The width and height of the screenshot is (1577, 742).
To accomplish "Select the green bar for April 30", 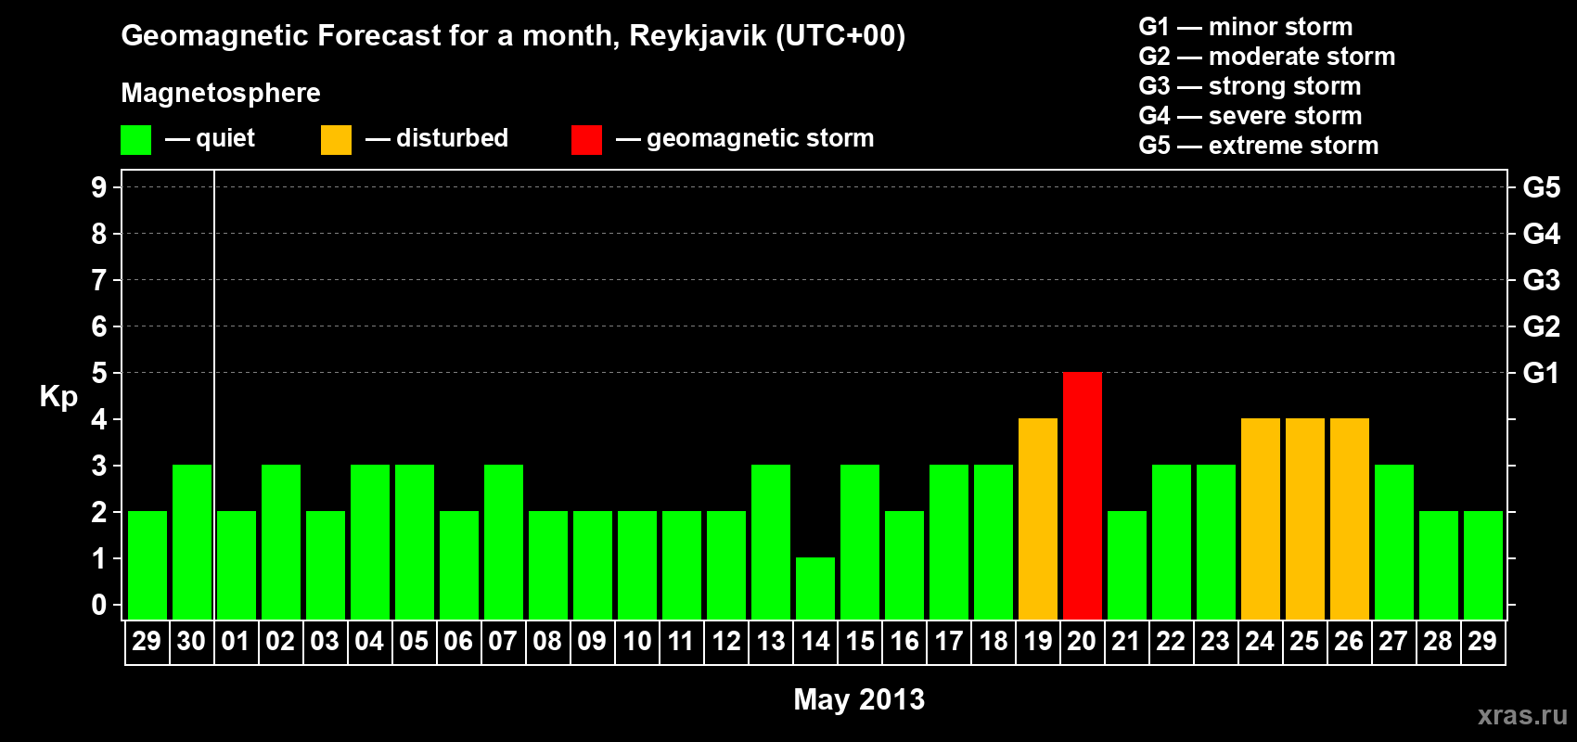I will 192,542.
